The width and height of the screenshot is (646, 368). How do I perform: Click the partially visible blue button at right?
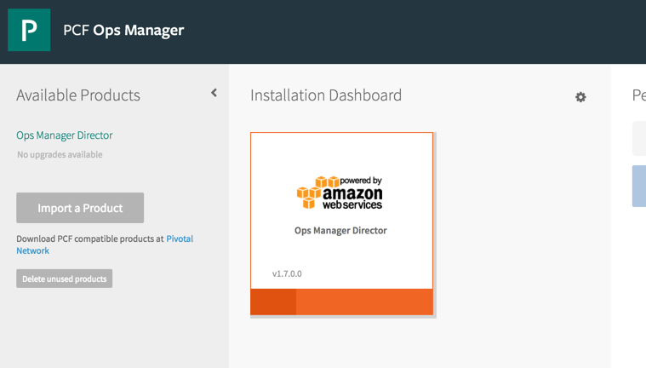[638, 186]
